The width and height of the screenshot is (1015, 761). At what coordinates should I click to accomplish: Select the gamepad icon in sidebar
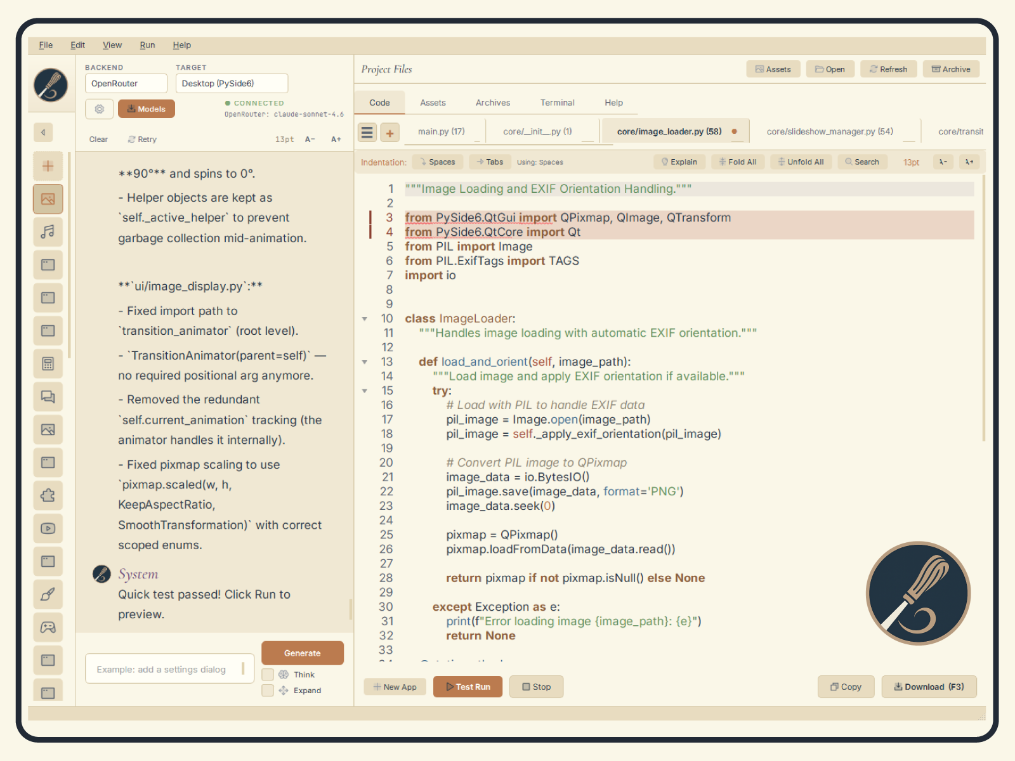click(48, 627)
